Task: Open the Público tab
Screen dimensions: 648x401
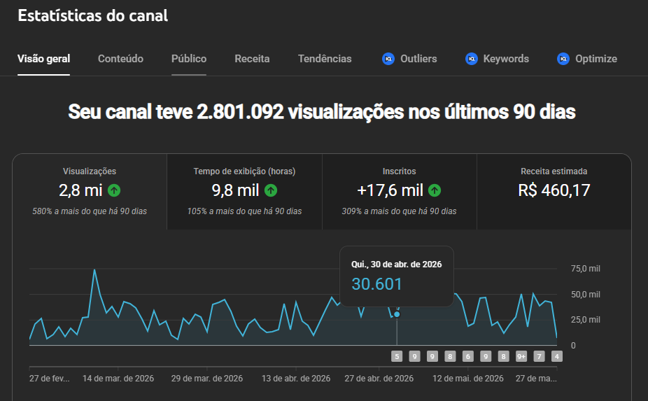Action: coord(189,59)
